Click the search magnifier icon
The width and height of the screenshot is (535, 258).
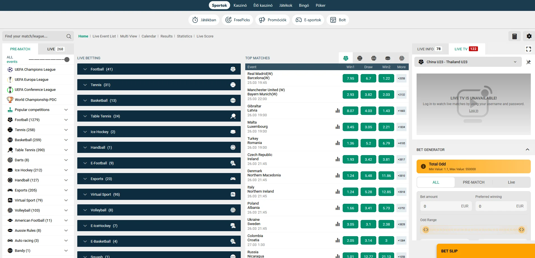coord(69,36)
